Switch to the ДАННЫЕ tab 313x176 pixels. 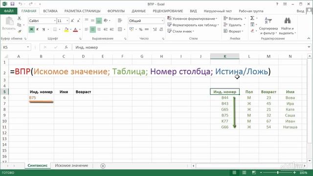pos(138,11)
